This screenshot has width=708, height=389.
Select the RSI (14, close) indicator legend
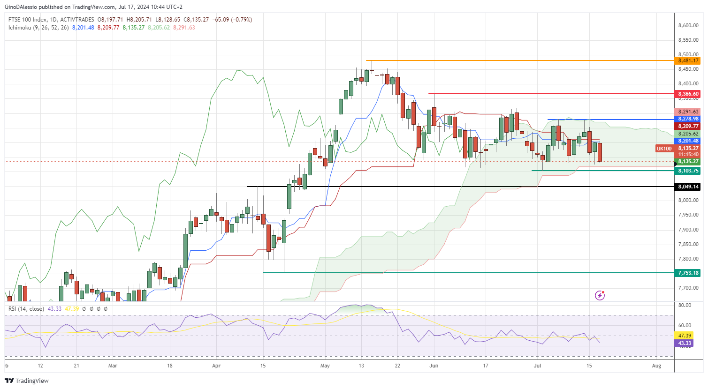[26, 309]
